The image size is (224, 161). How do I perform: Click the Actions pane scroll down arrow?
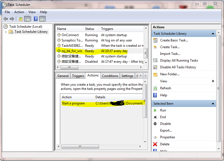(x=219, y=149)
